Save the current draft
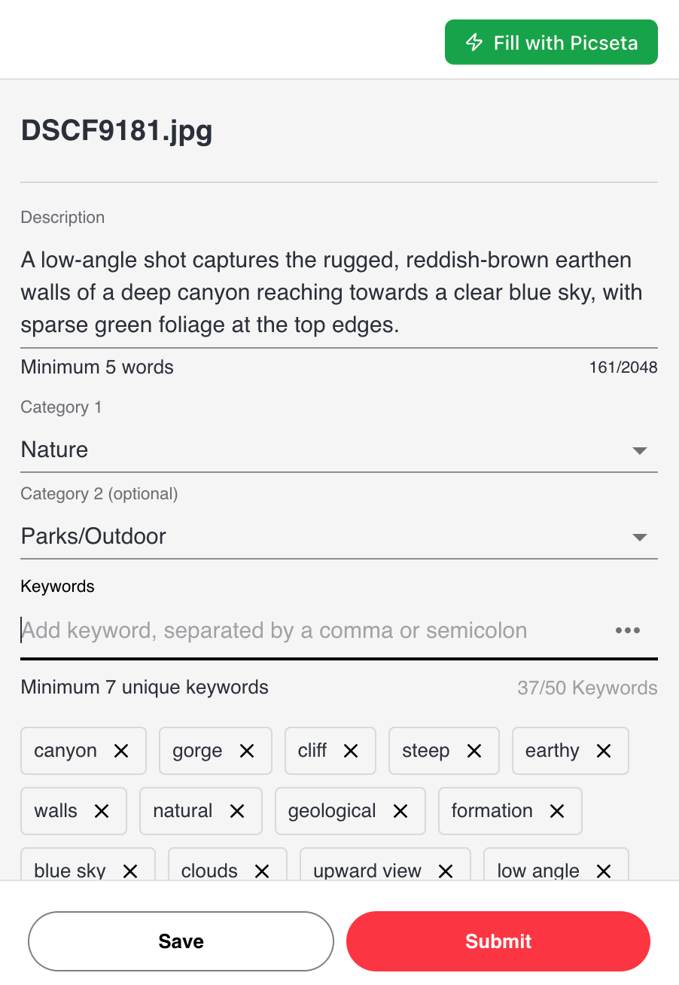Image resolution: width=679 pixels, height=985 pixels. [181, 941]
